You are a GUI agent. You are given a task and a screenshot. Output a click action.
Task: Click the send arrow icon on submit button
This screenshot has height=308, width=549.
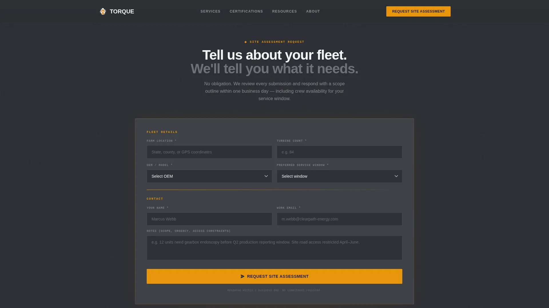(242, 276)
